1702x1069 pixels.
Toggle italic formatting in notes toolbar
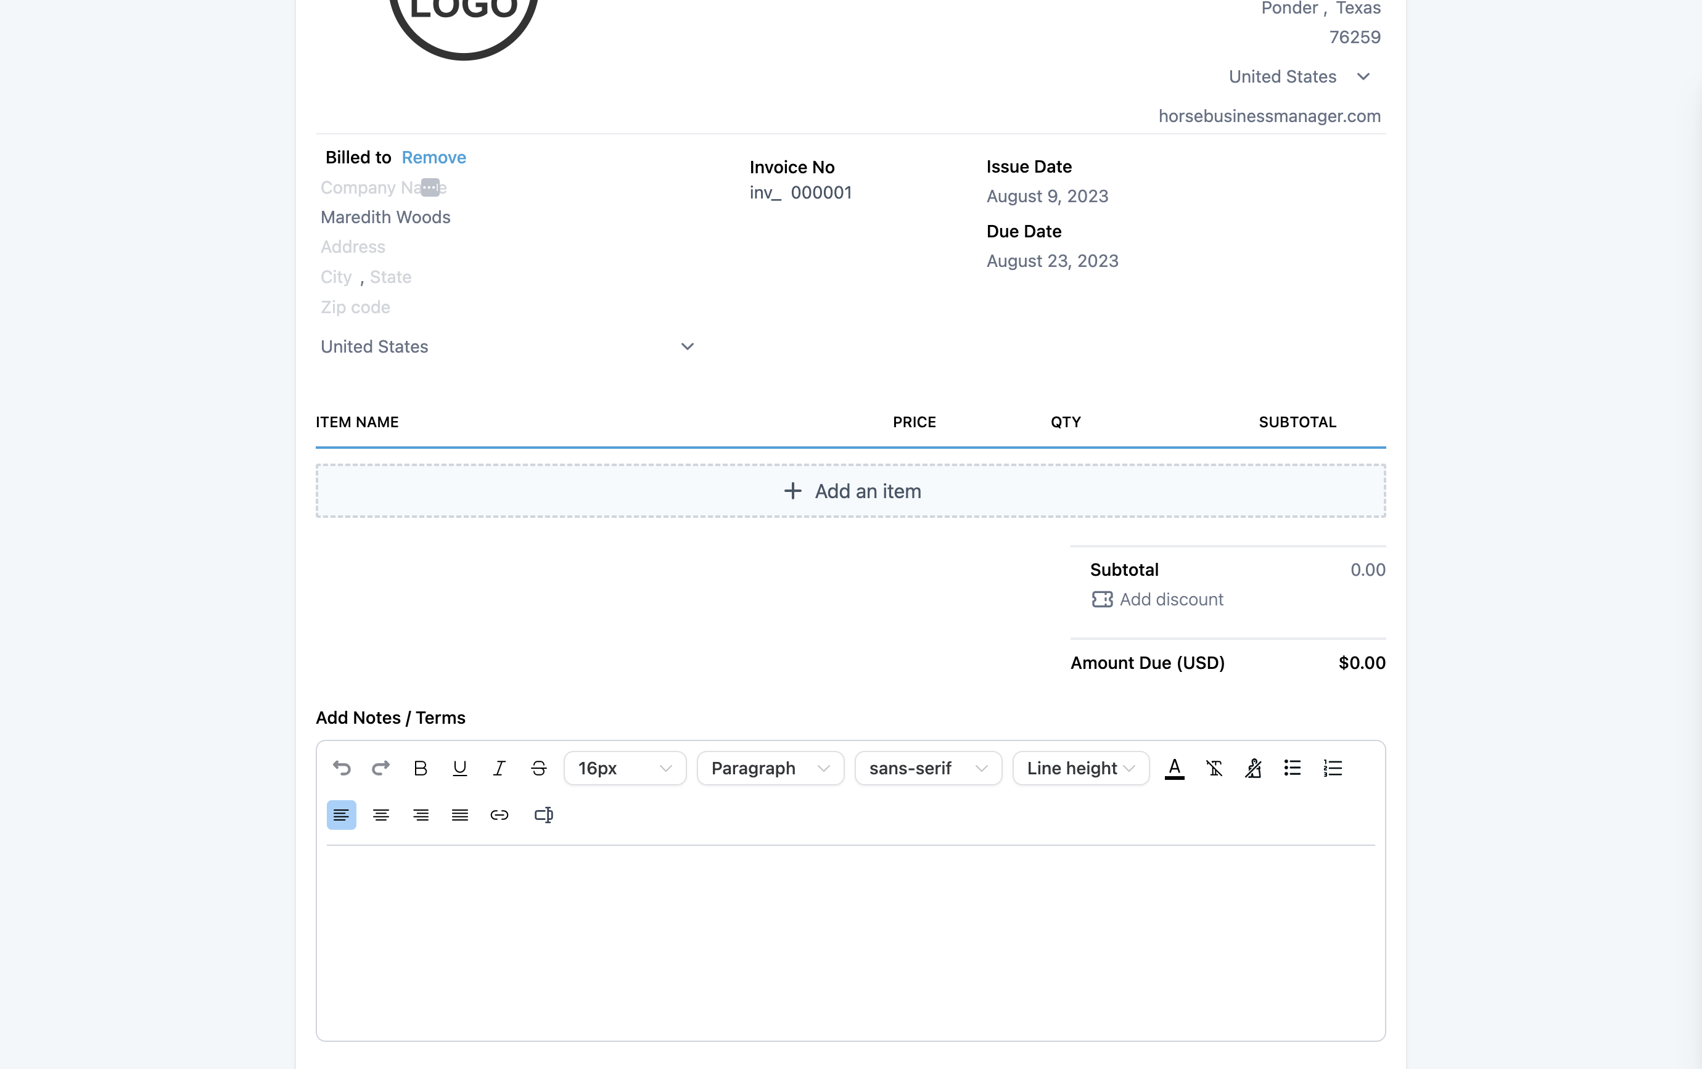pyautogui.click(x=499, y=768)
